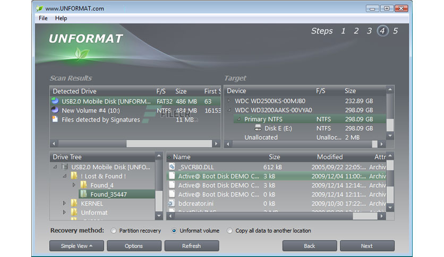Select Partition recovery method
This screenshot has height=257, width=444.
114,230
